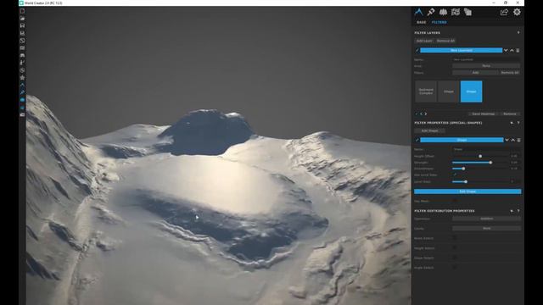543x305 pixels.
Task: Enable the Noise Select checkbox
Action: pos(455,238)
